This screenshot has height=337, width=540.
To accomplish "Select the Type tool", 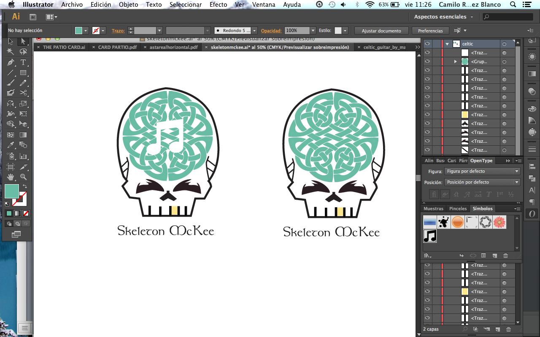I will coord(23,62).
